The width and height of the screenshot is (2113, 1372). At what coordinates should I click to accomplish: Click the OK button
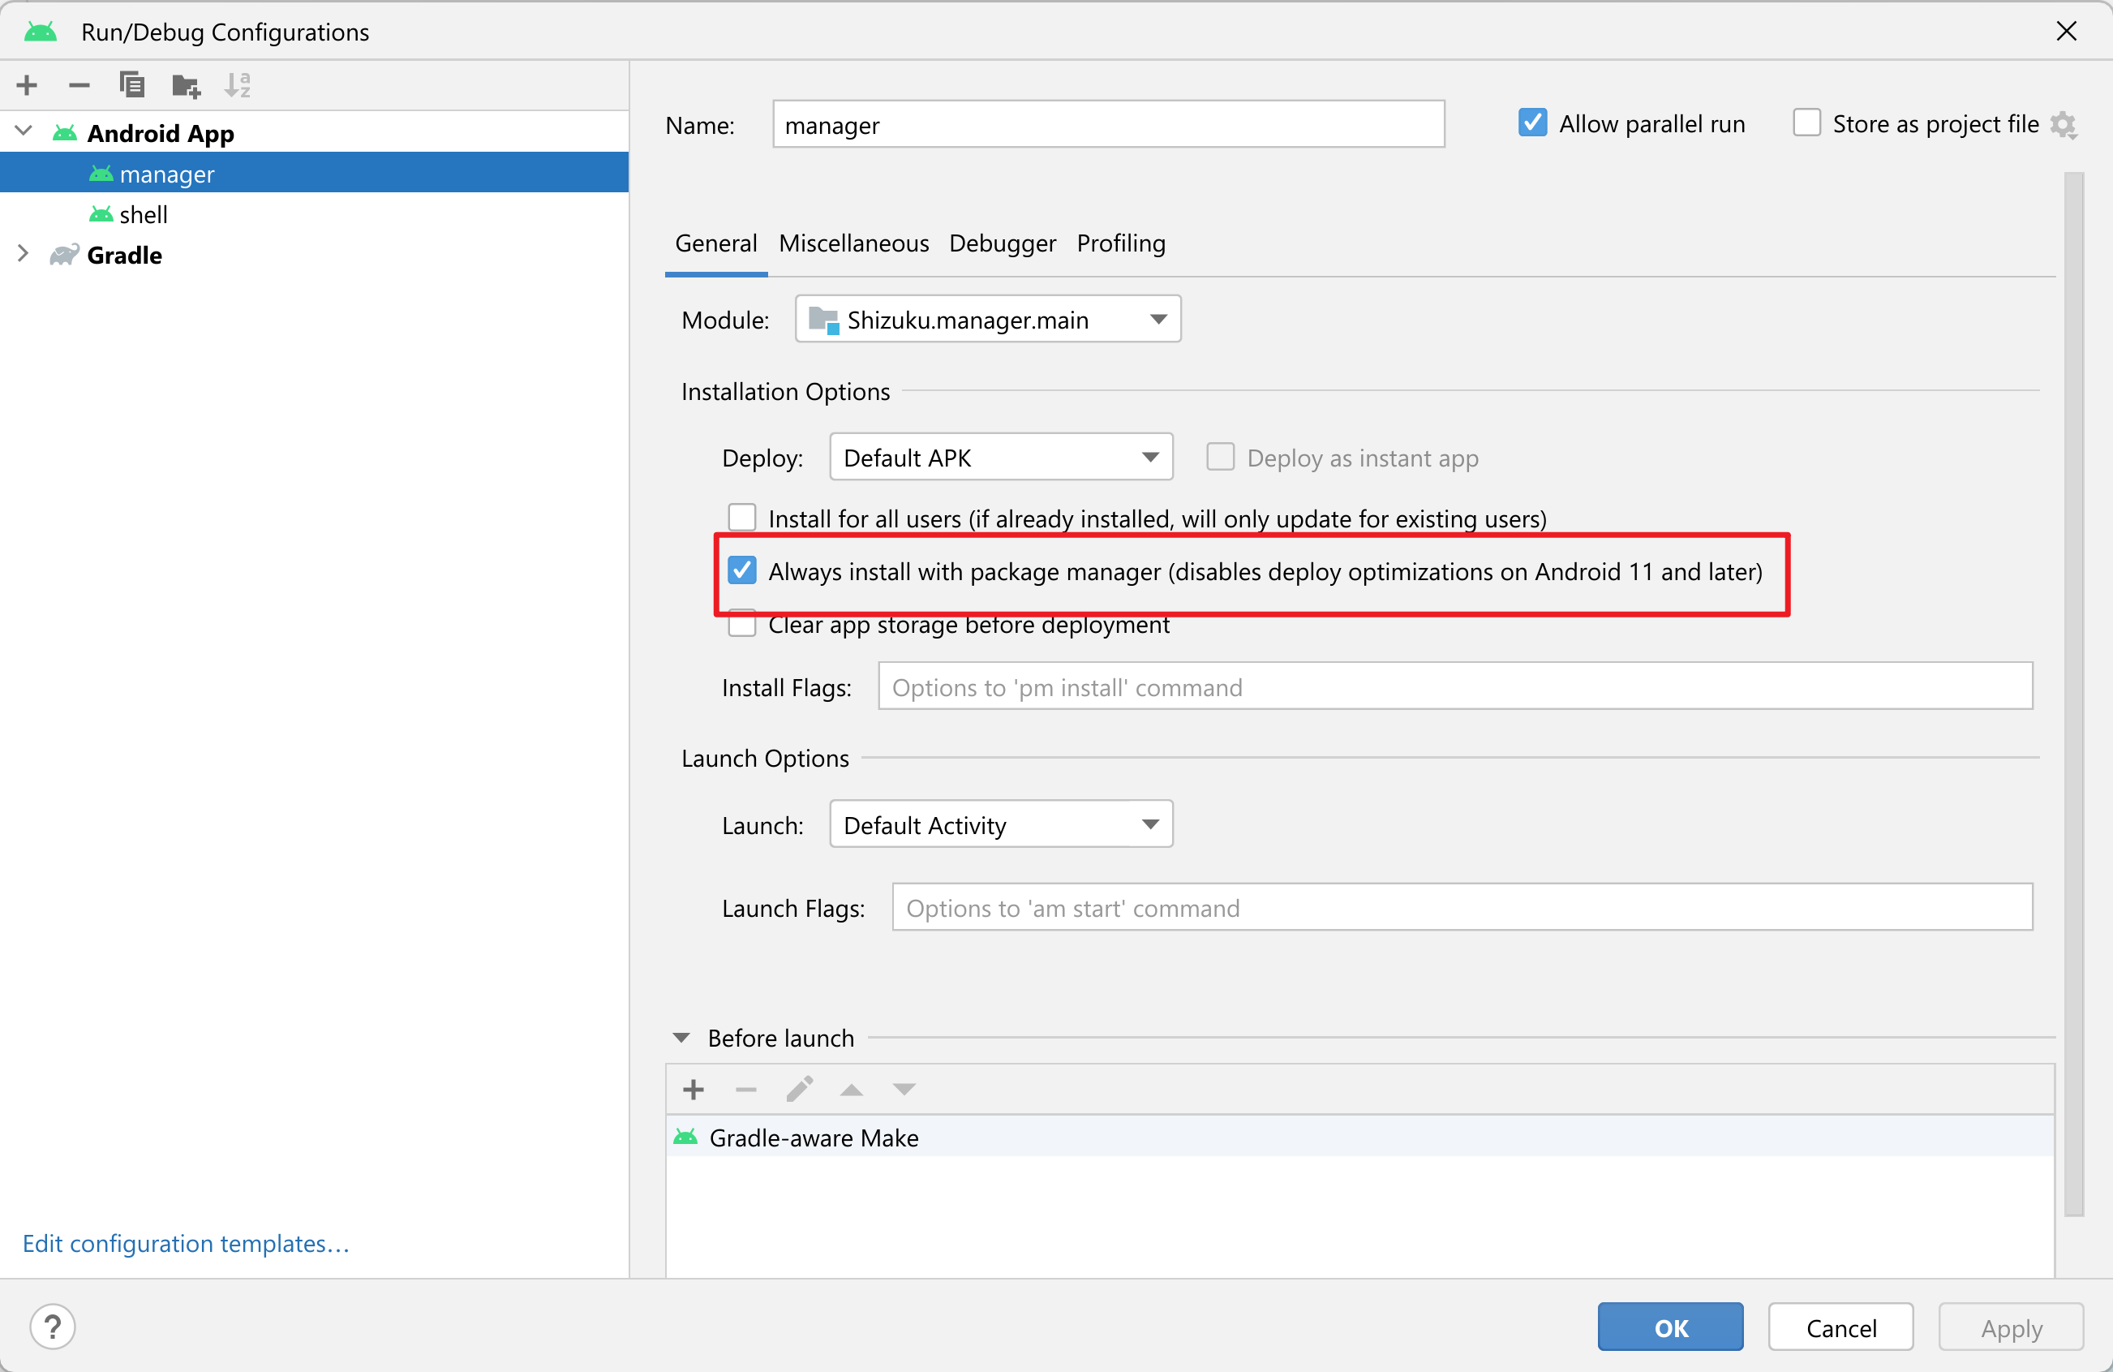pyautogui.click(x=1670, y=1327)
